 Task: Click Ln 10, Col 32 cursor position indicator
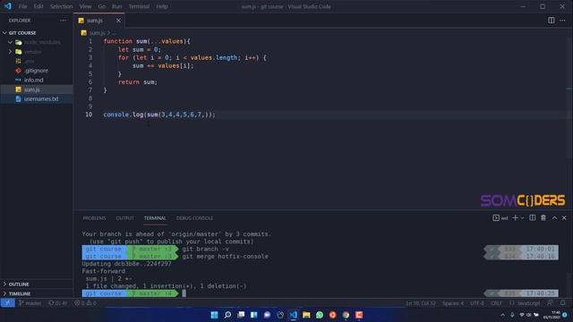421,303
